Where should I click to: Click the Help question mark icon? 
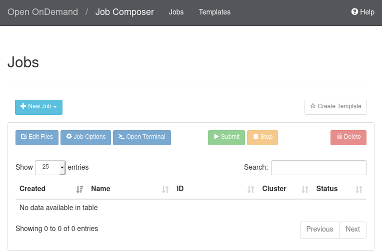354,12
